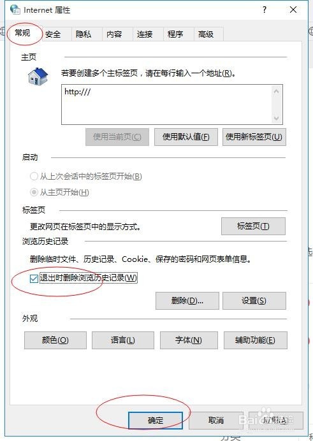This screenshot has height=441, width=313.
Task: Open the 连接 tab
Action: [x=145, y=34]
